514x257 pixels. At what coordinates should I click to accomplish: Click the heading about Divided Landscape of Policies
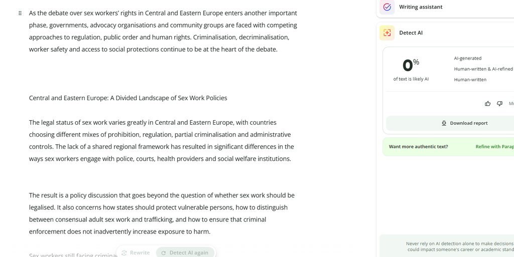[128, 98]
